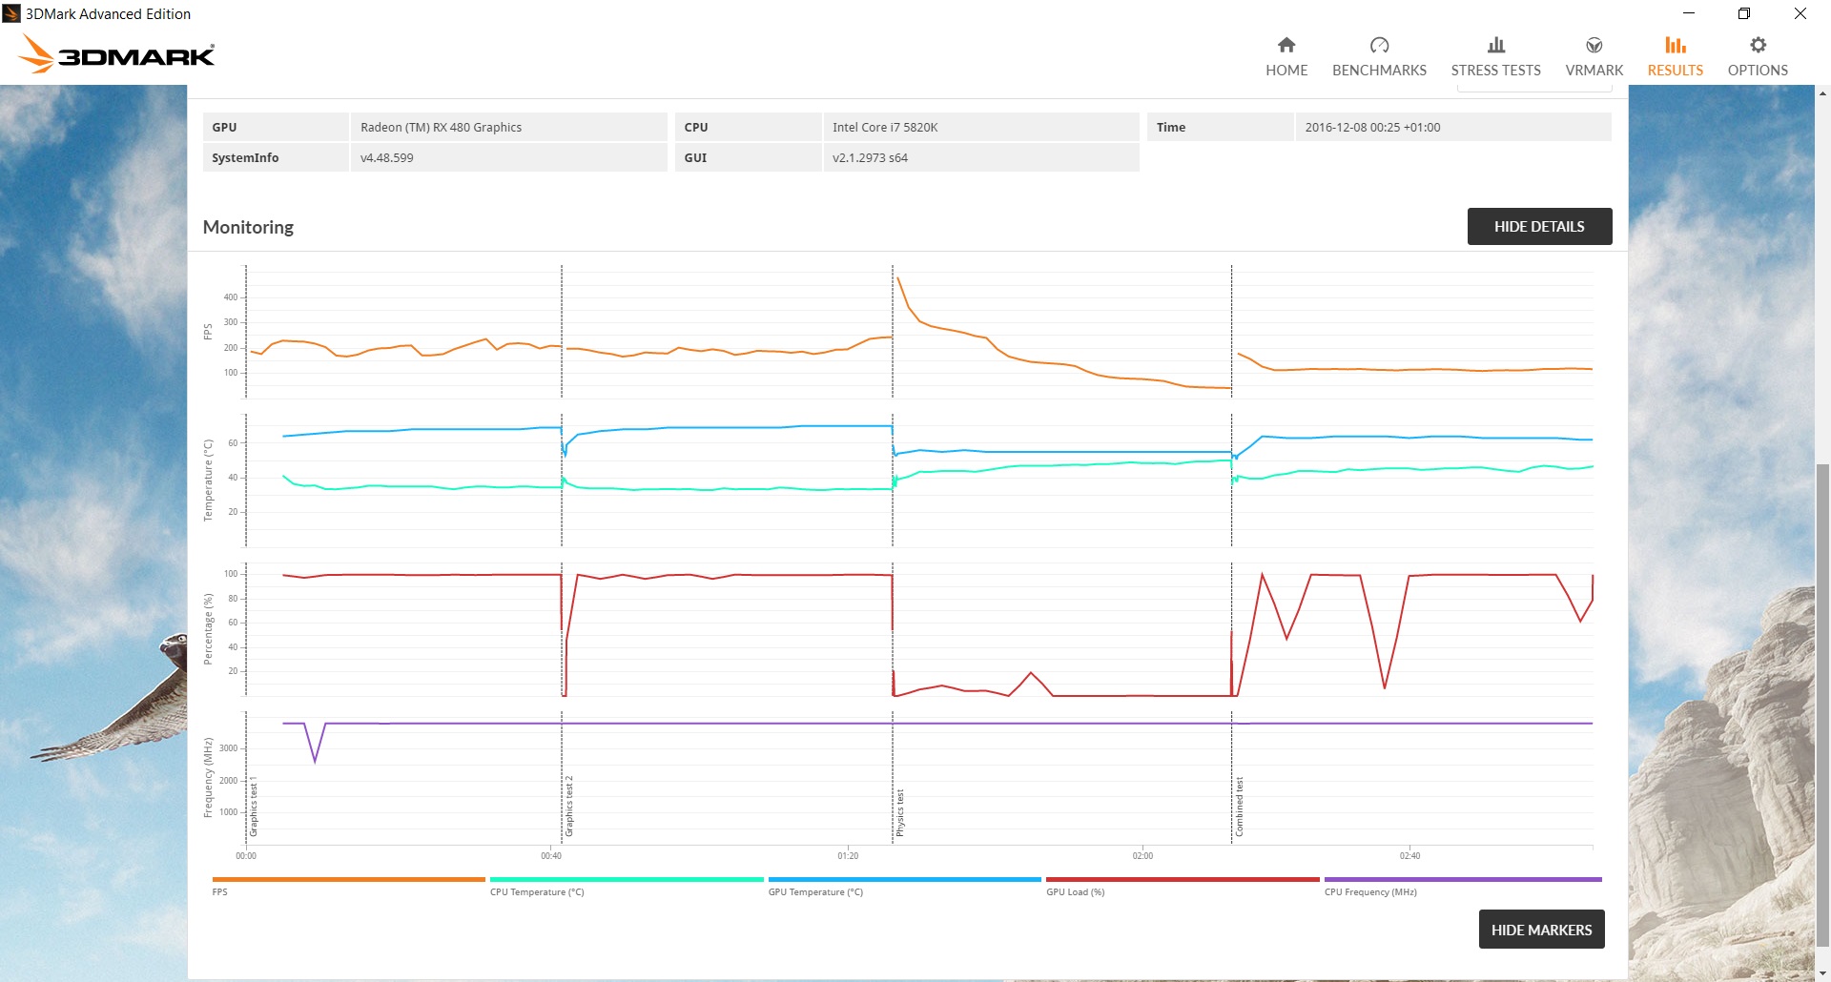Select Intel Core i7 5820K value

pyautogui.click(x=885, y=127)
